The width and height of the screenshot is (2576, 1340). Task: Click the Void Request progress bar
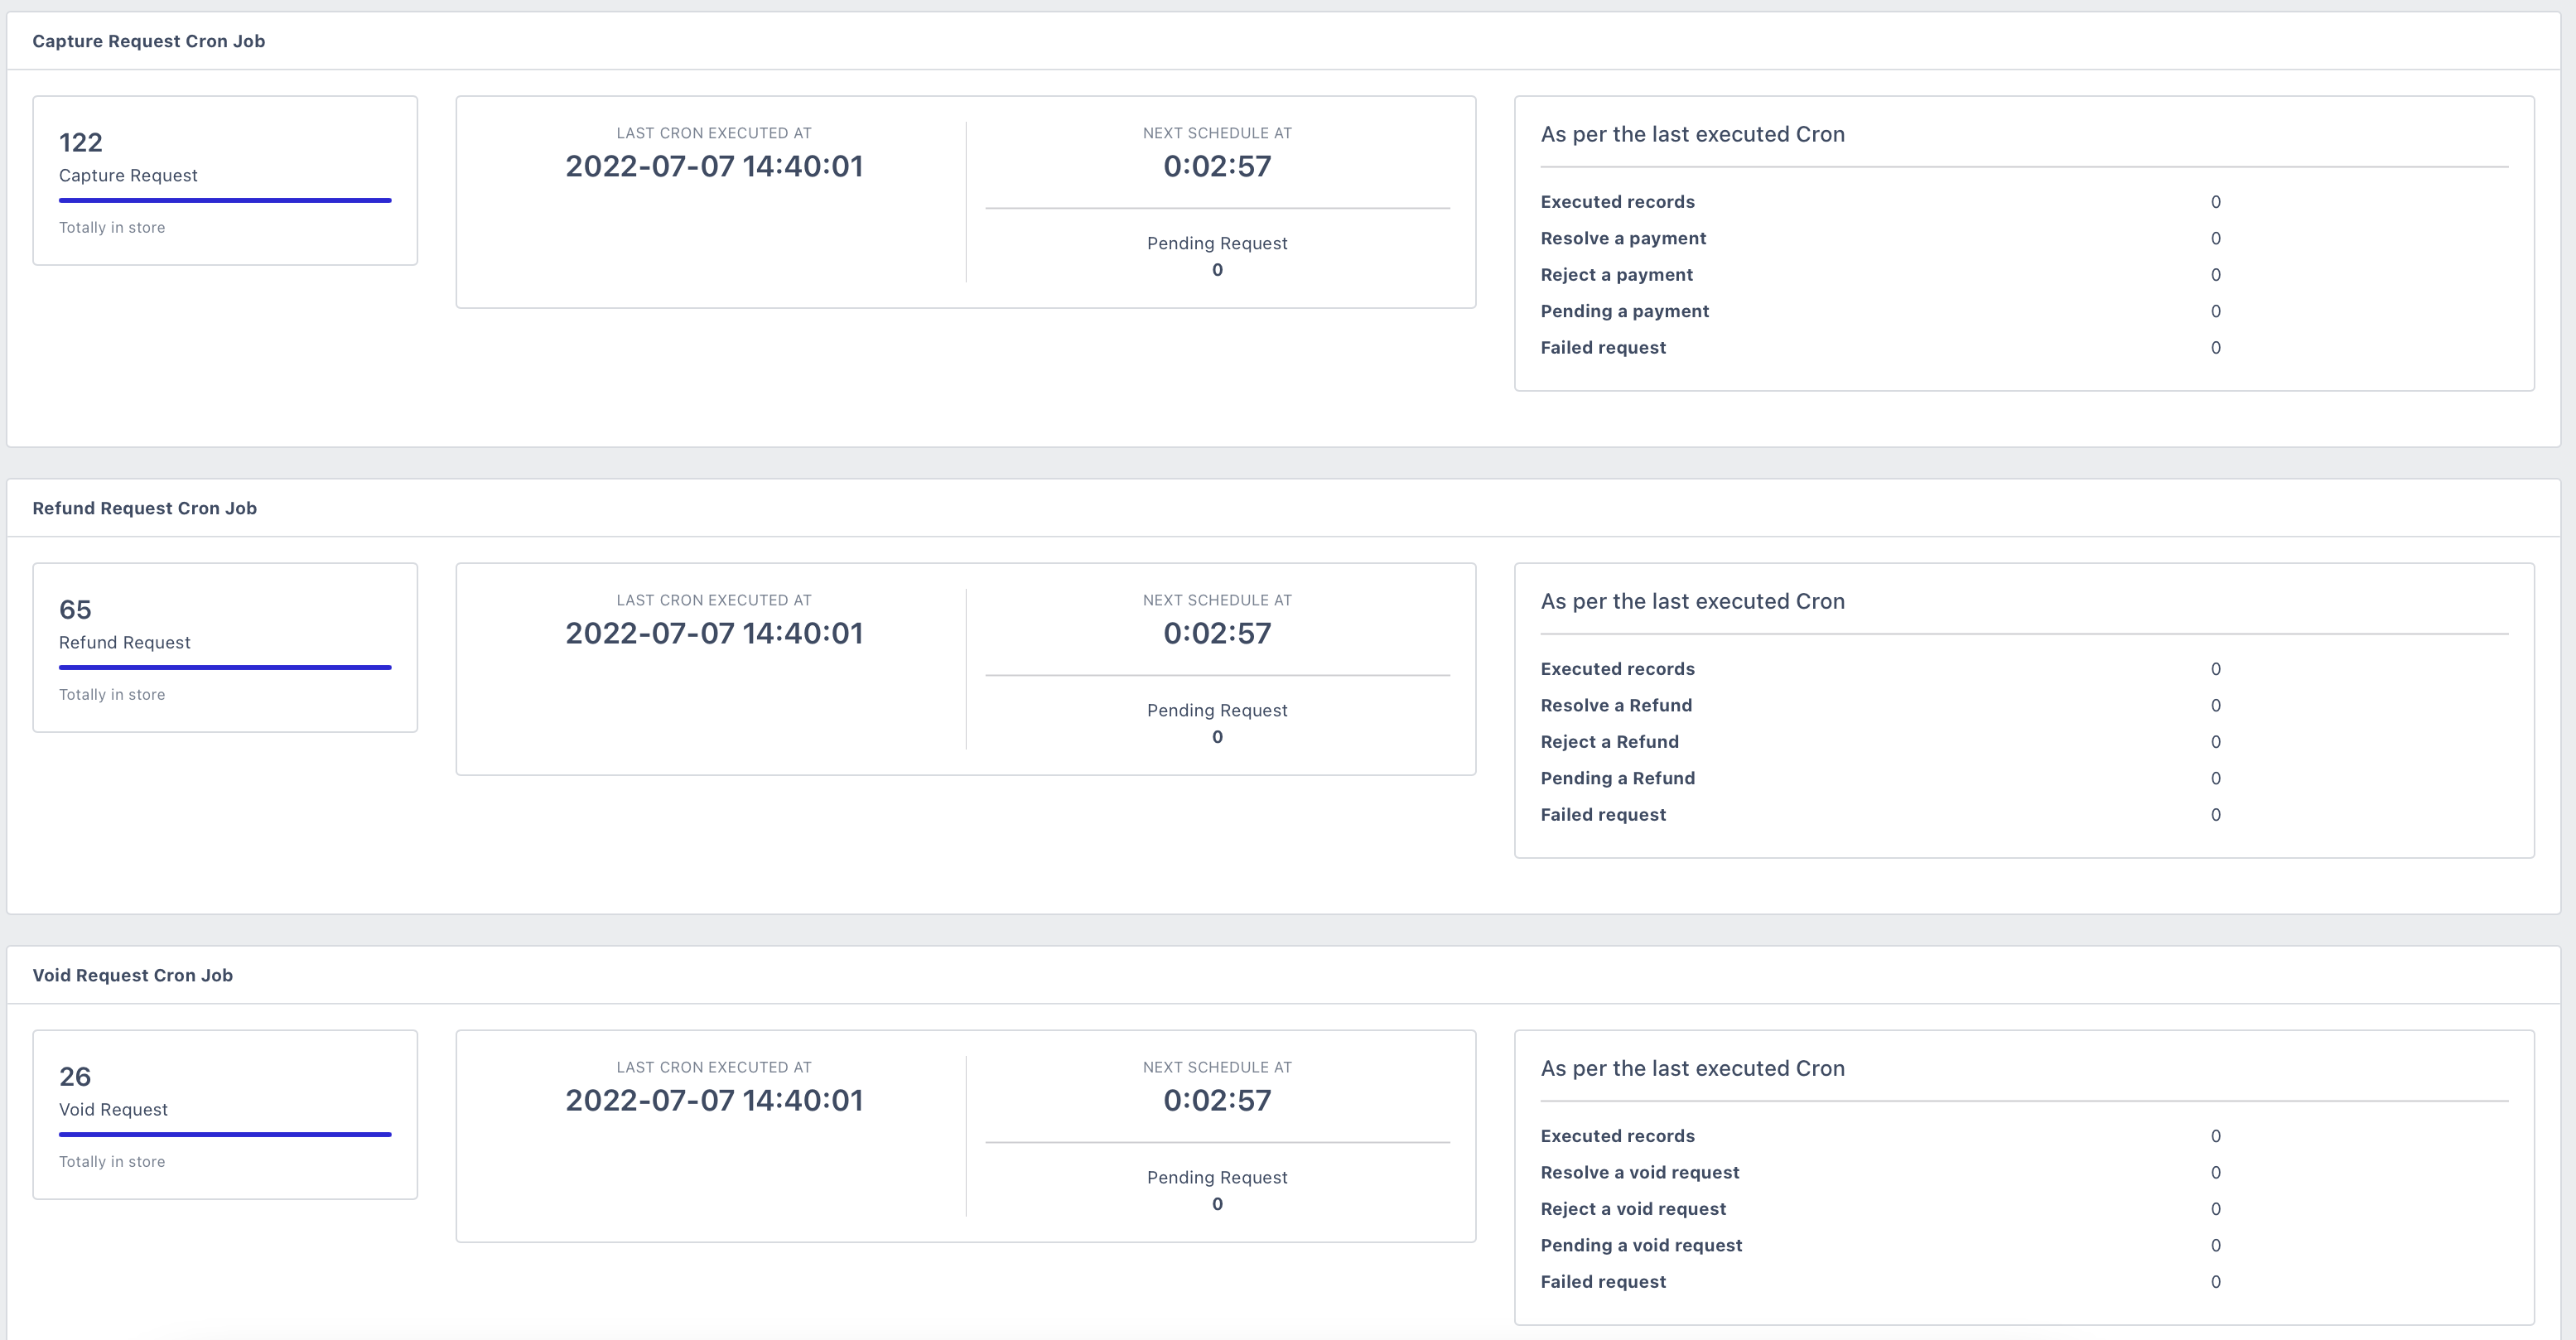pos(225,1134)
